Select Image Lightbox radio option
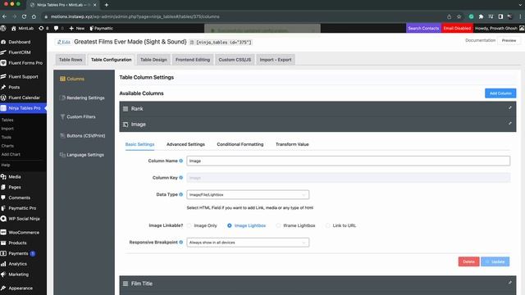 point(230,225)
